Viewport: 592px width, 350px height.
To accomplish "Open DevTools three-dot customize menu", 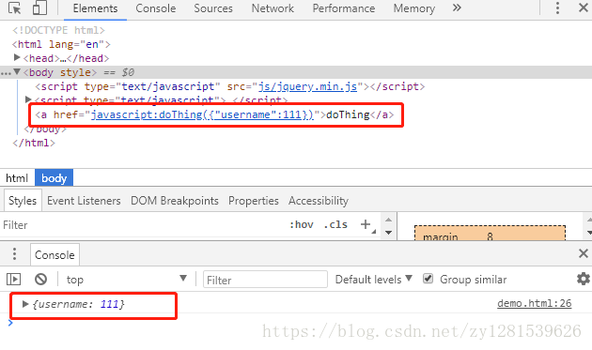I will pyautogui.click(x=557, y=8).
